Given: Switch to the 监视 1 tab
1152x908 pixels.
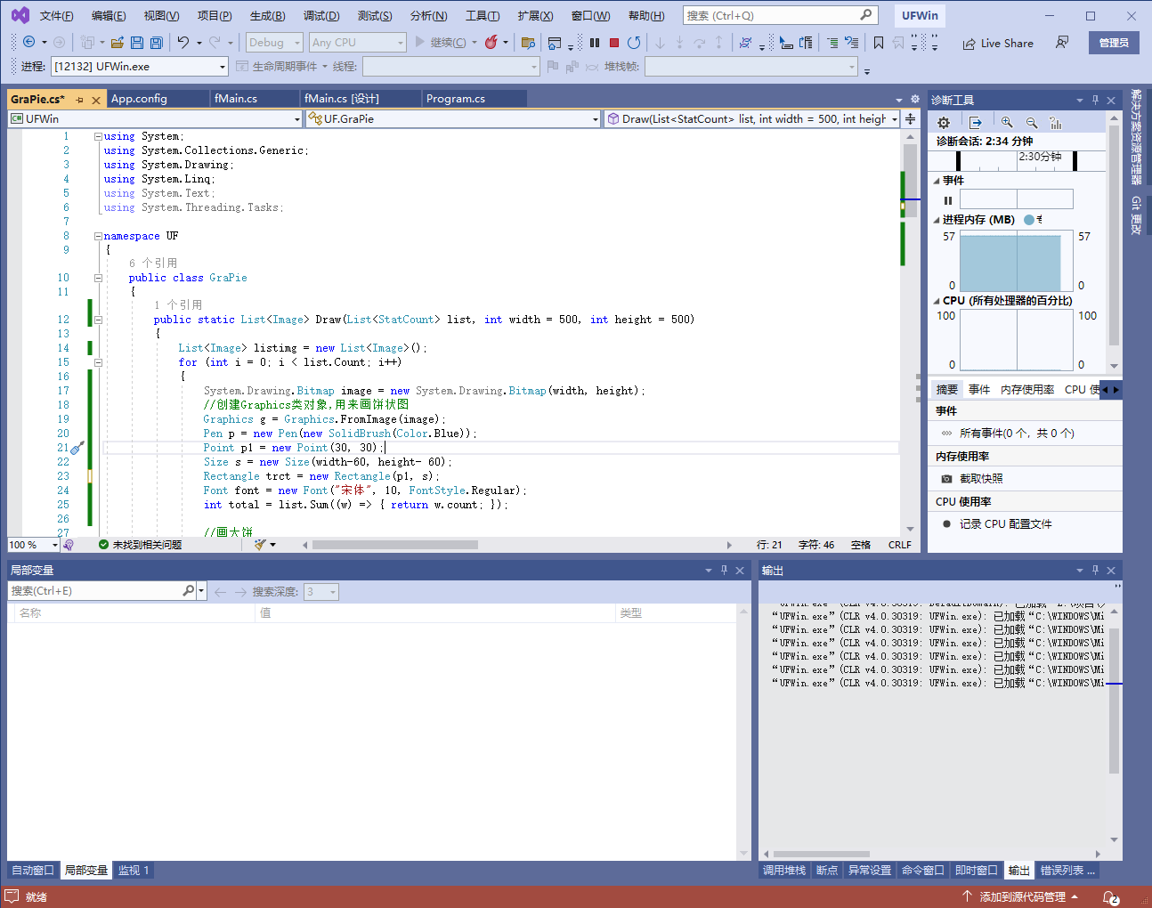Looking at the screenshot, I should pyautogui.click(x=134, y=870).
